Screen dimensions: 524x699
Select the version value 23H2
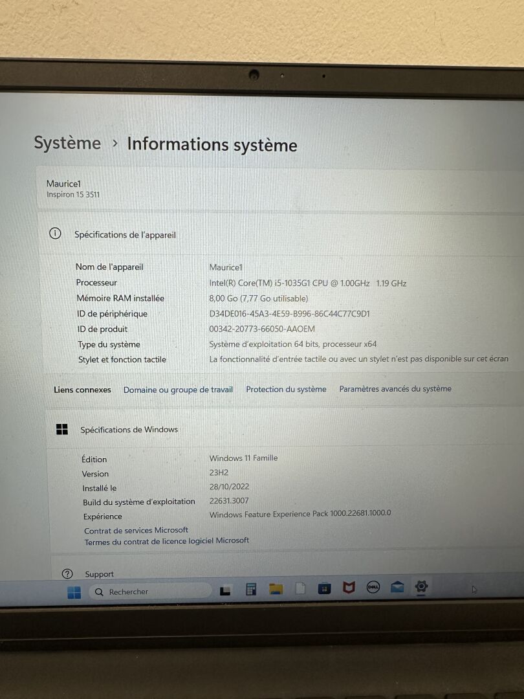tap(219, 472)
